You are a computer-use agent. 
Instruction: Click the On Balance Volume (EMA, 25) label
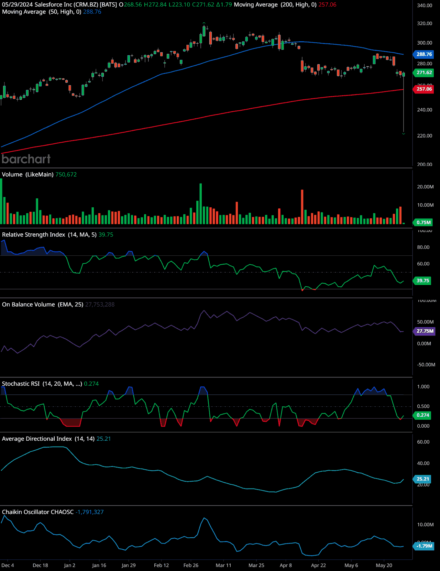coord(43,305)
